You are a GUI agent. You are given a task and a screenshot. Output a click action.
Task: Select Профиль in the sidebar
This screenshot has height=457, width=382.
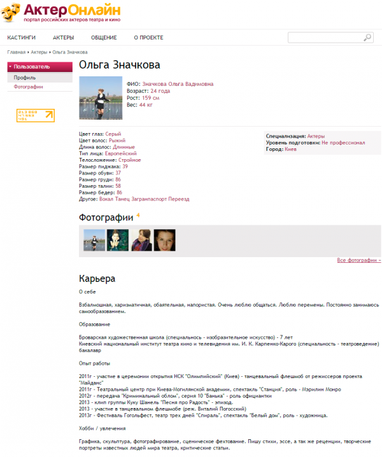[x=25, y=77]
